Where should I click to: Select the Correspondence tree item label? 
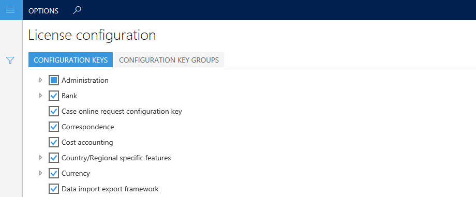click(x=88, y=127)
